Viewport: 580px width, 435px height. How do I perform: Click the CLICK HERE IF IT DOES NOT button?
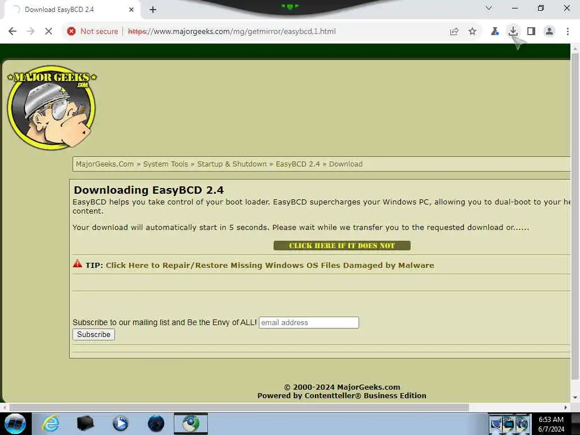click(x=342, y=246)
